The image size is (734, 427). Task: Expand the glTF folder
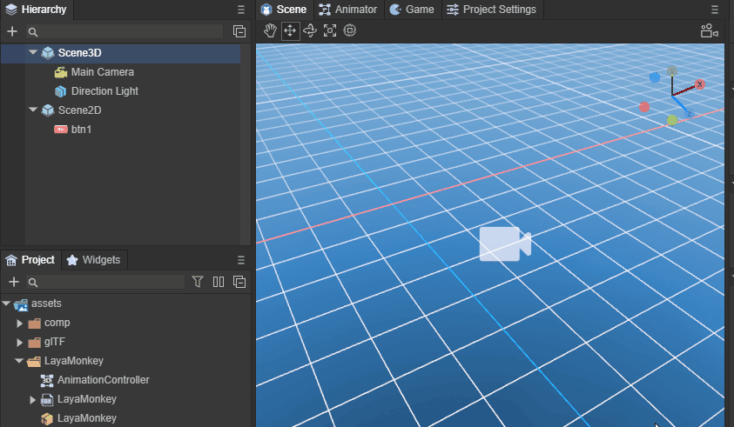coord(20,342)
